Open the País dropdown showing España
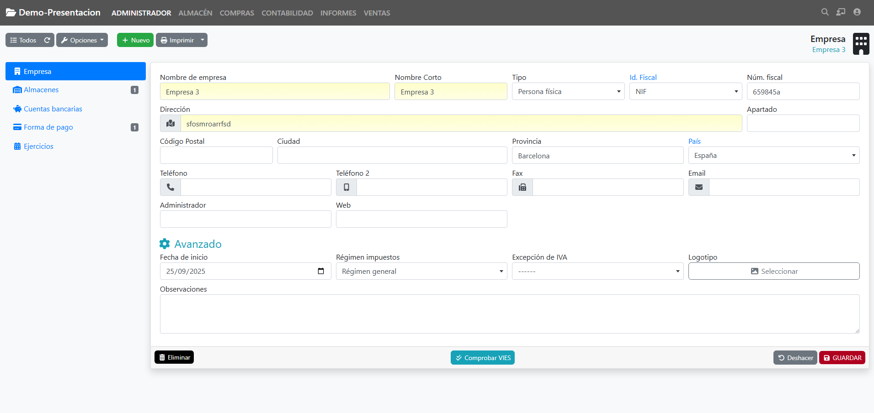 tap(773, 156)
